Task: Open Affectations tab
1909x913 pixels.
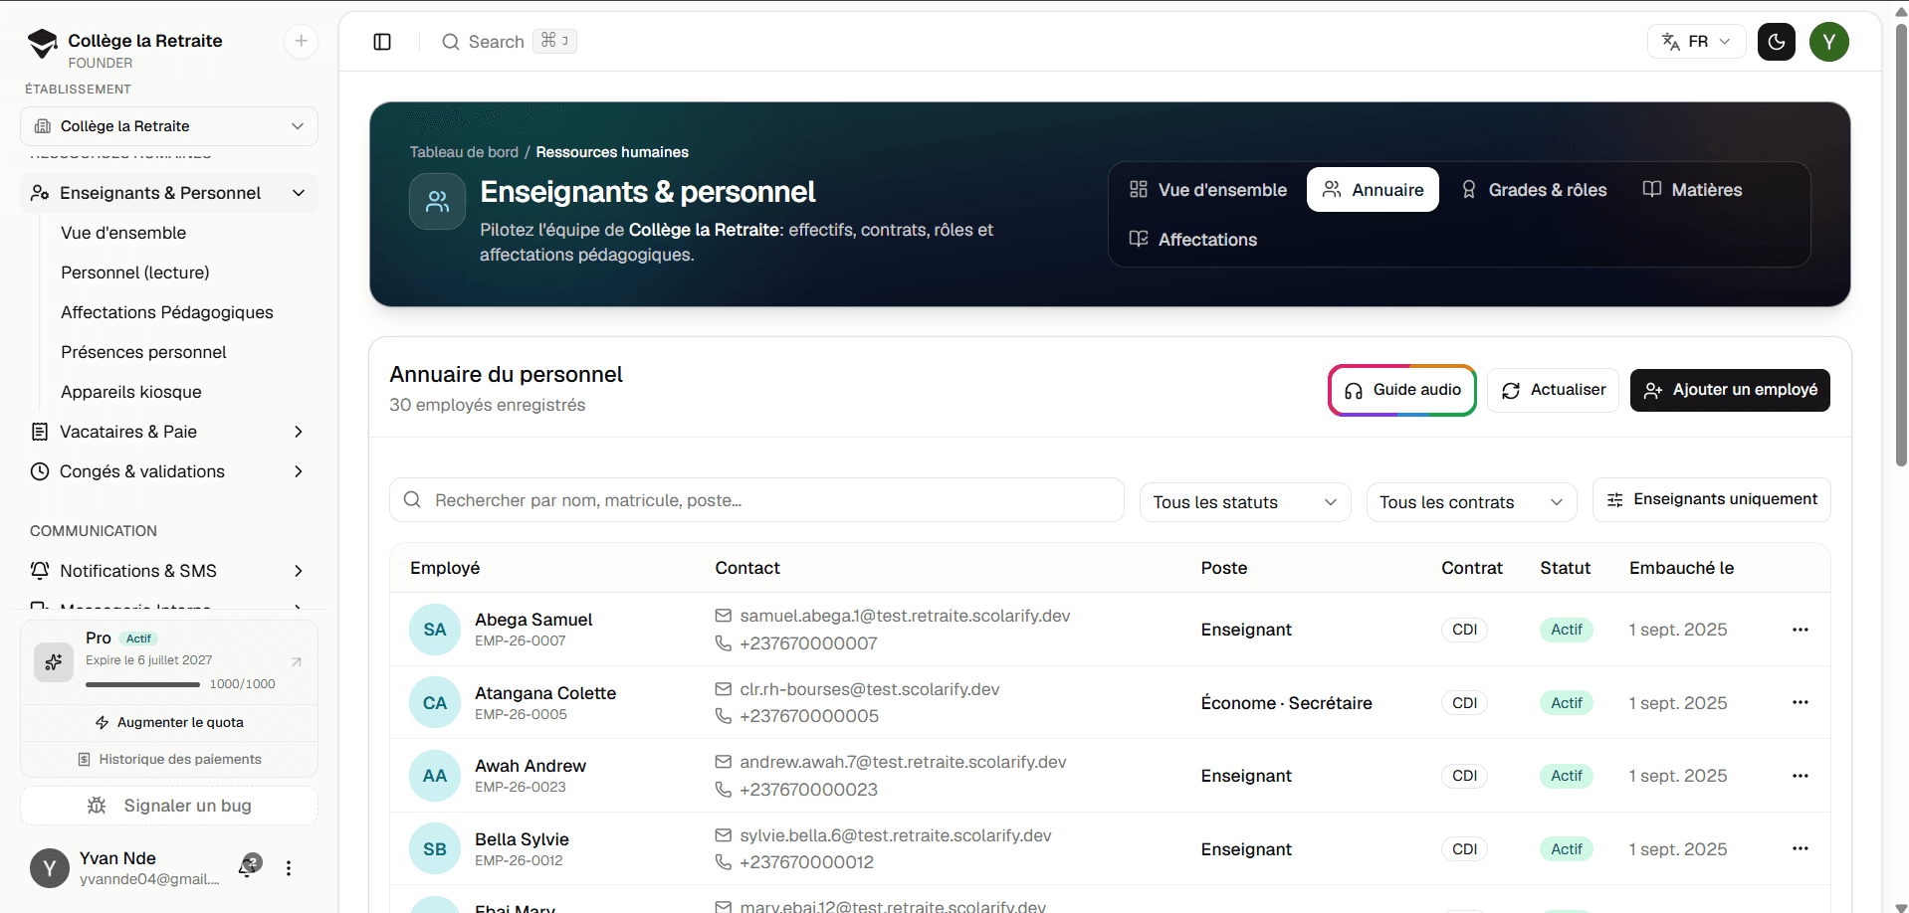Action: tap(1192, 240)
